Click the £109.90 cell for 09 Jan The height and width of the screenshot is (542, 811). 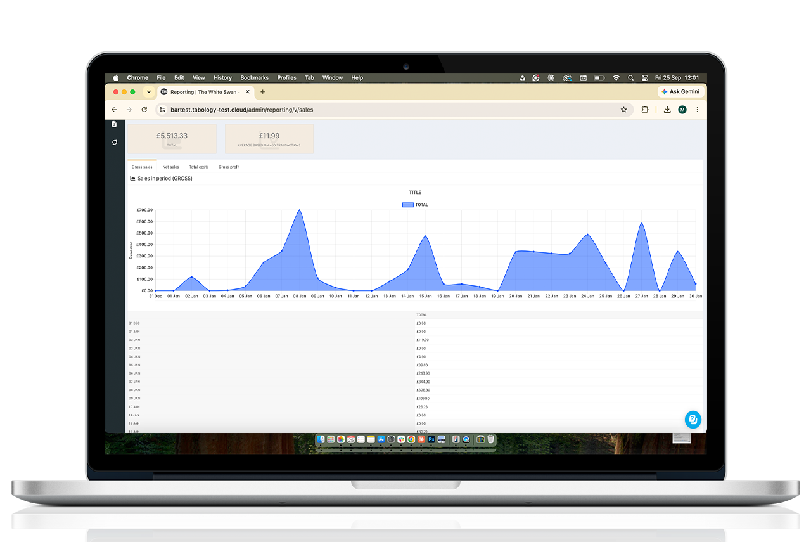[x=423, y=398]
